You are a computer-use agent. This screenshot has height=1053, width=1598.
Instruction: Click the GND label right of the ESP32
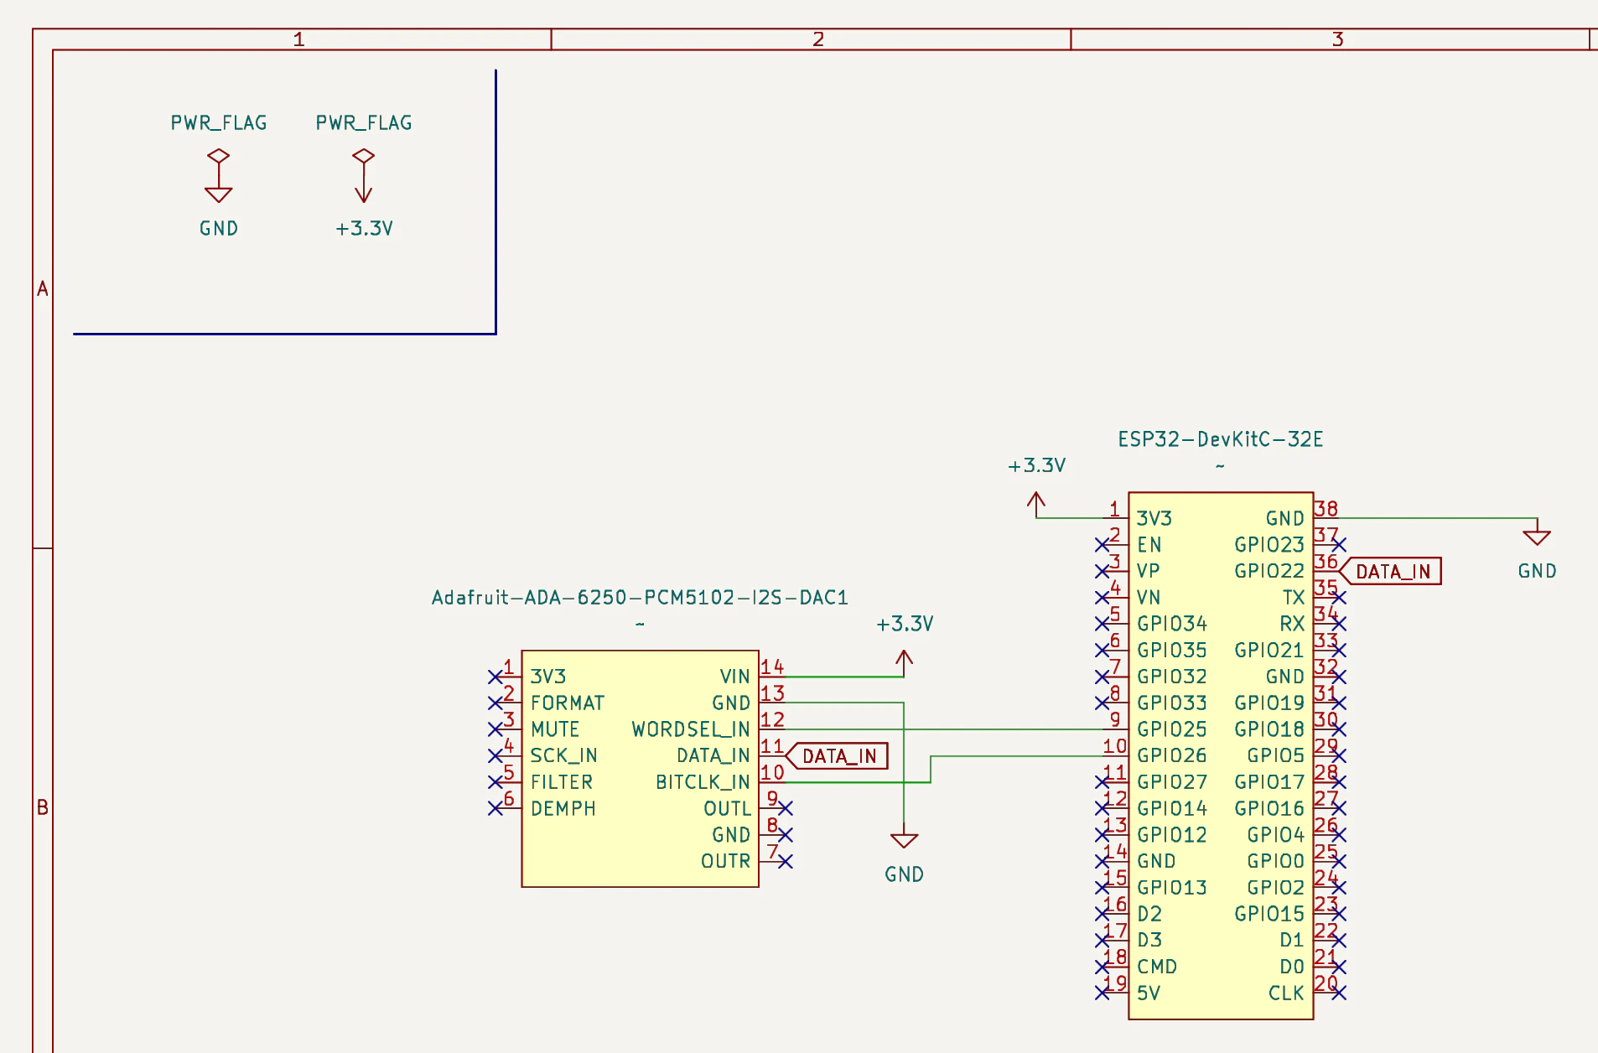tap(1537, 572)
